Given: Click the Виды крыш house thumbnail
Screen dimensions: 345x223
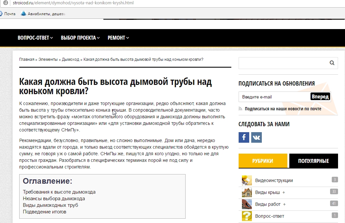Looking at the screenshot, I should click(247, 192).
